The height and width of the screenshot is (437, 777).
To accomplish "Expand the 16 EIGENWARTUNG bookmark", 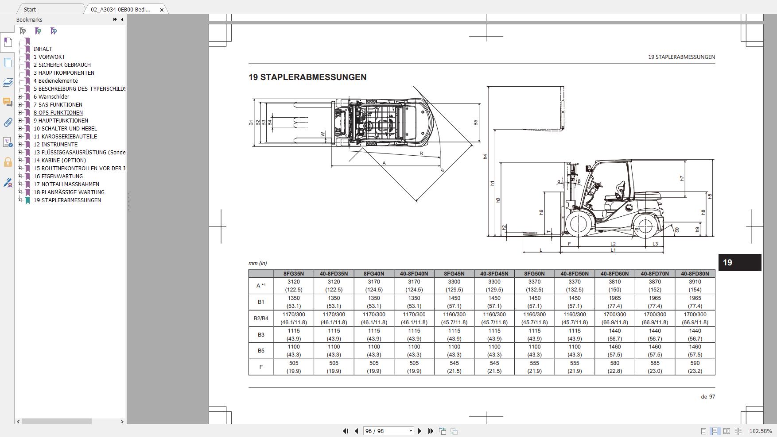I will 19,176.
